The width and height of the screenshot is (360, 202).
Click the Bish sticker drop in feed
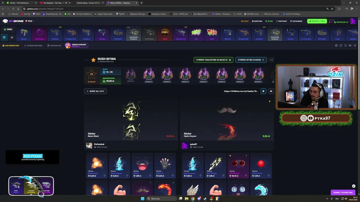pos(196,34)
